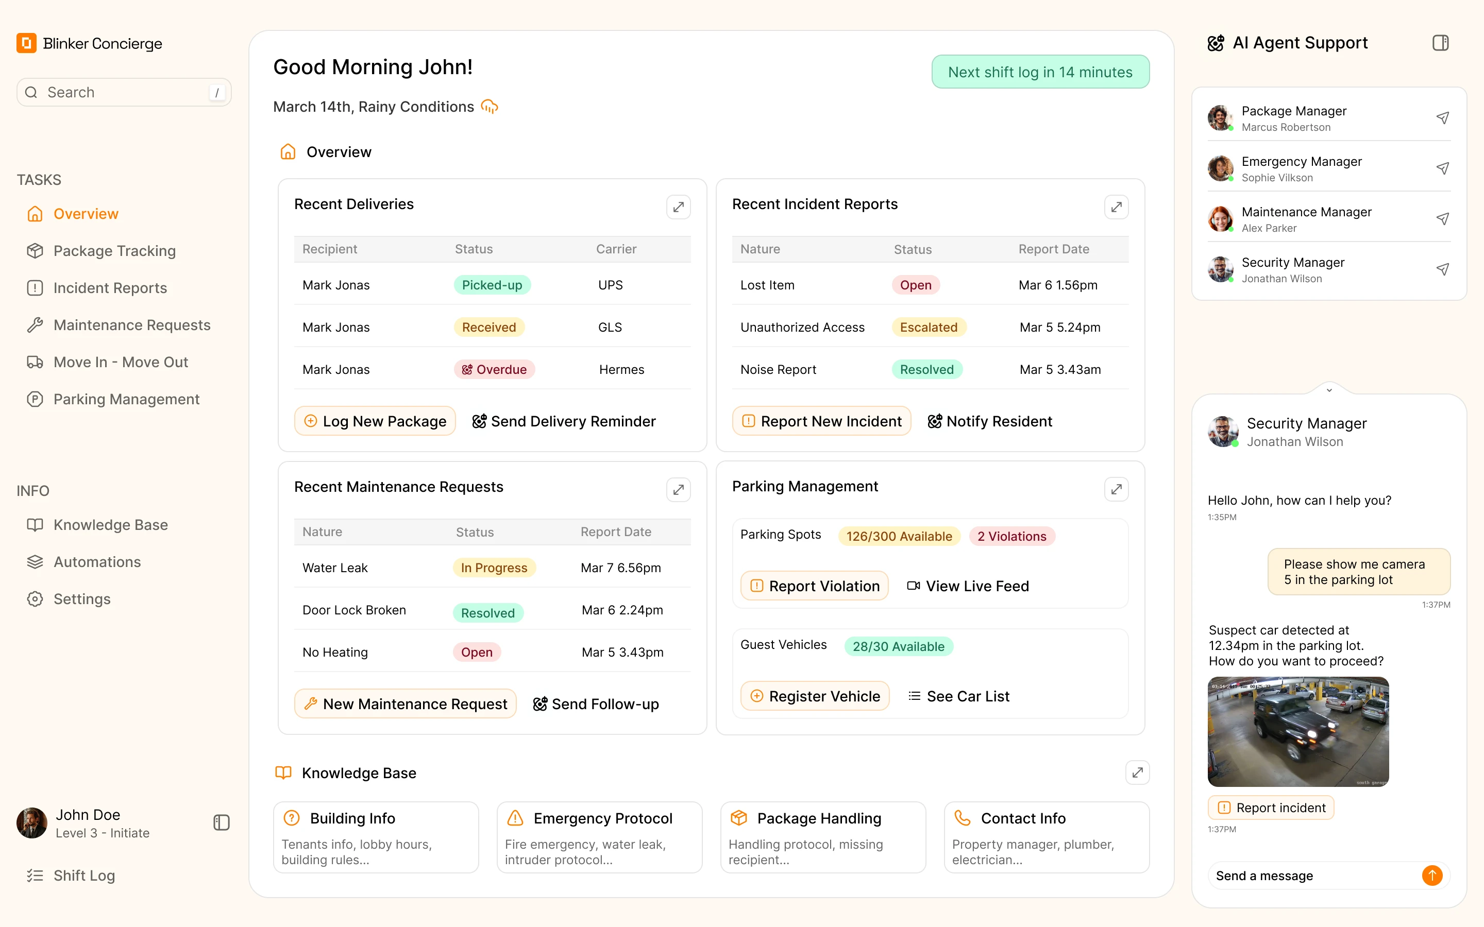Image resolution: width=1484 pixels, height=927 pixels.
Task: Open Package Tracking in sidebar
Action: point(114,251)
